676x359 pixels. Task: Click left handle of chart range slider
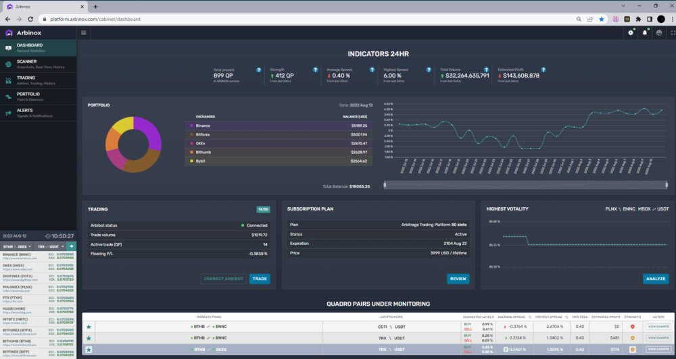(385, 185)
